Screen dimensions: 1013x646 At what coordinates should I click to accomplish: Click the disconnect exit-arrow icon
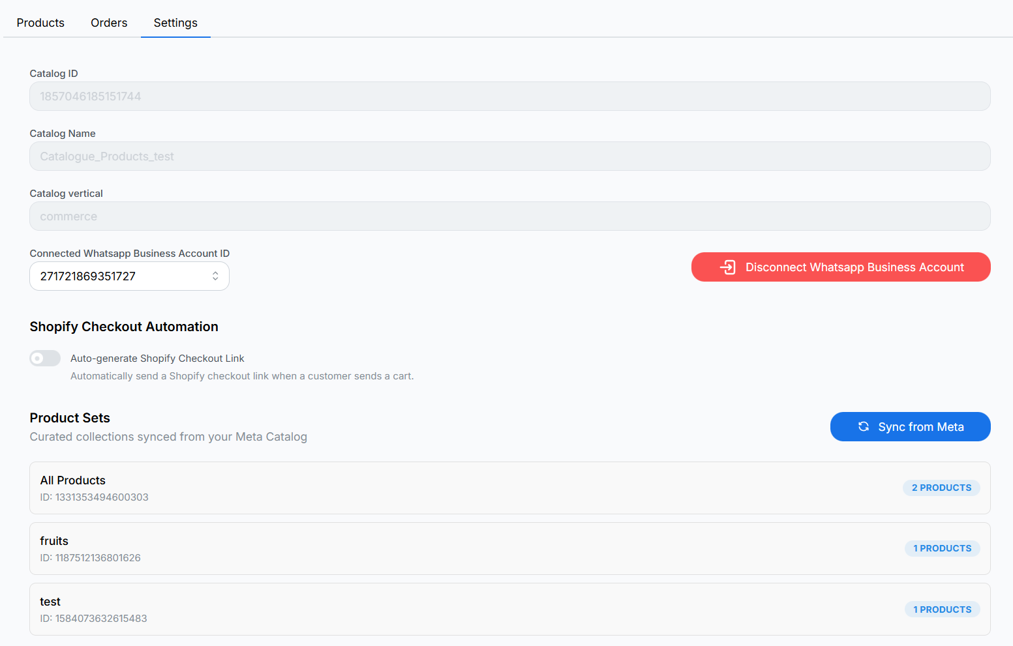point(727,267)
